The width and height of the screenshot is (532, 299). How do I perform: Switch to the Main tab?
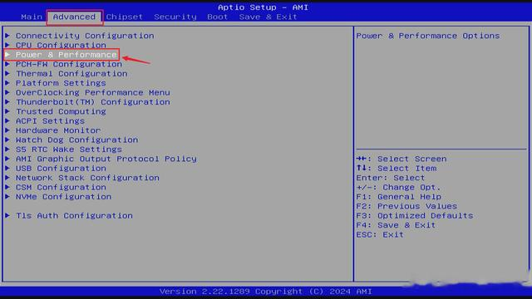[x=32, y=17]
